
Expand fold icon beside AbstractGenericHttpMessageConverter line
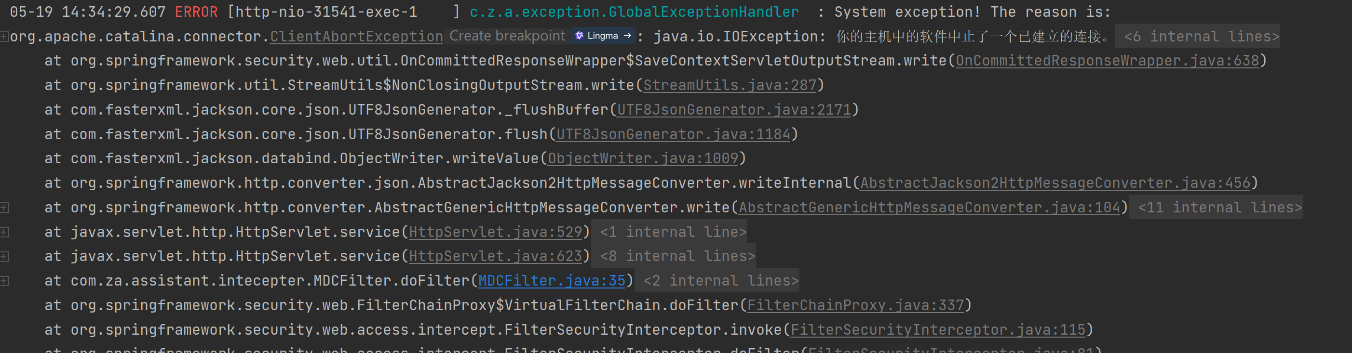click(4, 208)
